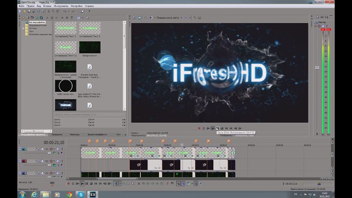Click the preview on external monitor icon
Image resolution: width=352 pixels, height=198 pixels.
139,18
